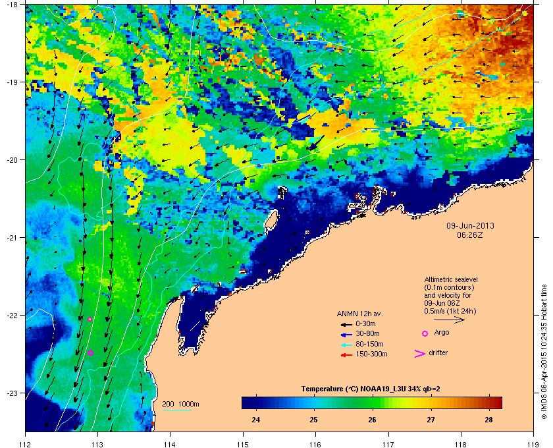Screen dimensions: 553x448
Task: Click the upper Argo float marker near 113E
Action: click(90, 319)
